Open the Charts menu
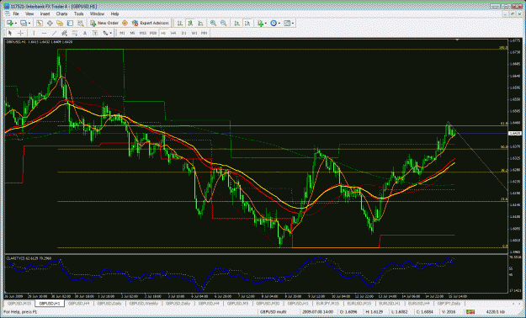Screen dimensions: 526x318 61,13
